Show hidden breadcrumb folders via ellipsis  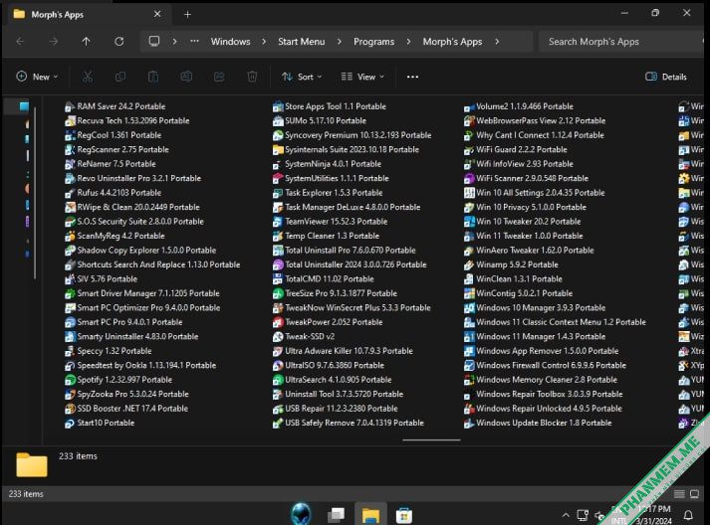[194, 41]
